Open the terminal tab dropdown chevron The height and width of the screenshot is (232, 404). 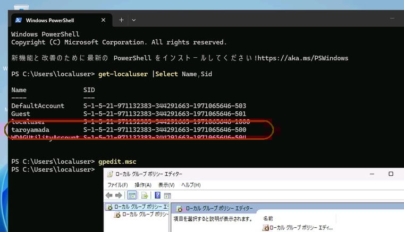coord(134,20)
